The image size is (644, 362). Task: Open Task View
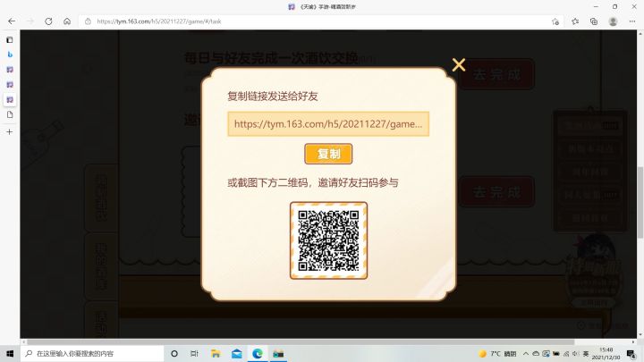point(194,353)
